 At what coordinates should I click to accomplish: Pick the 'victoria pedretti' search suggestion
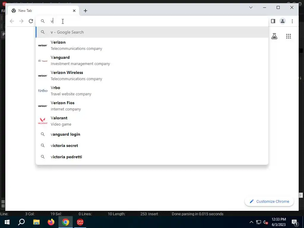(x=152, y=157)
